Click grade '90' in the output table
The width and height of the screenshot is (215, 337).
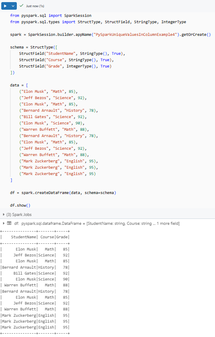tap(65, 279)
